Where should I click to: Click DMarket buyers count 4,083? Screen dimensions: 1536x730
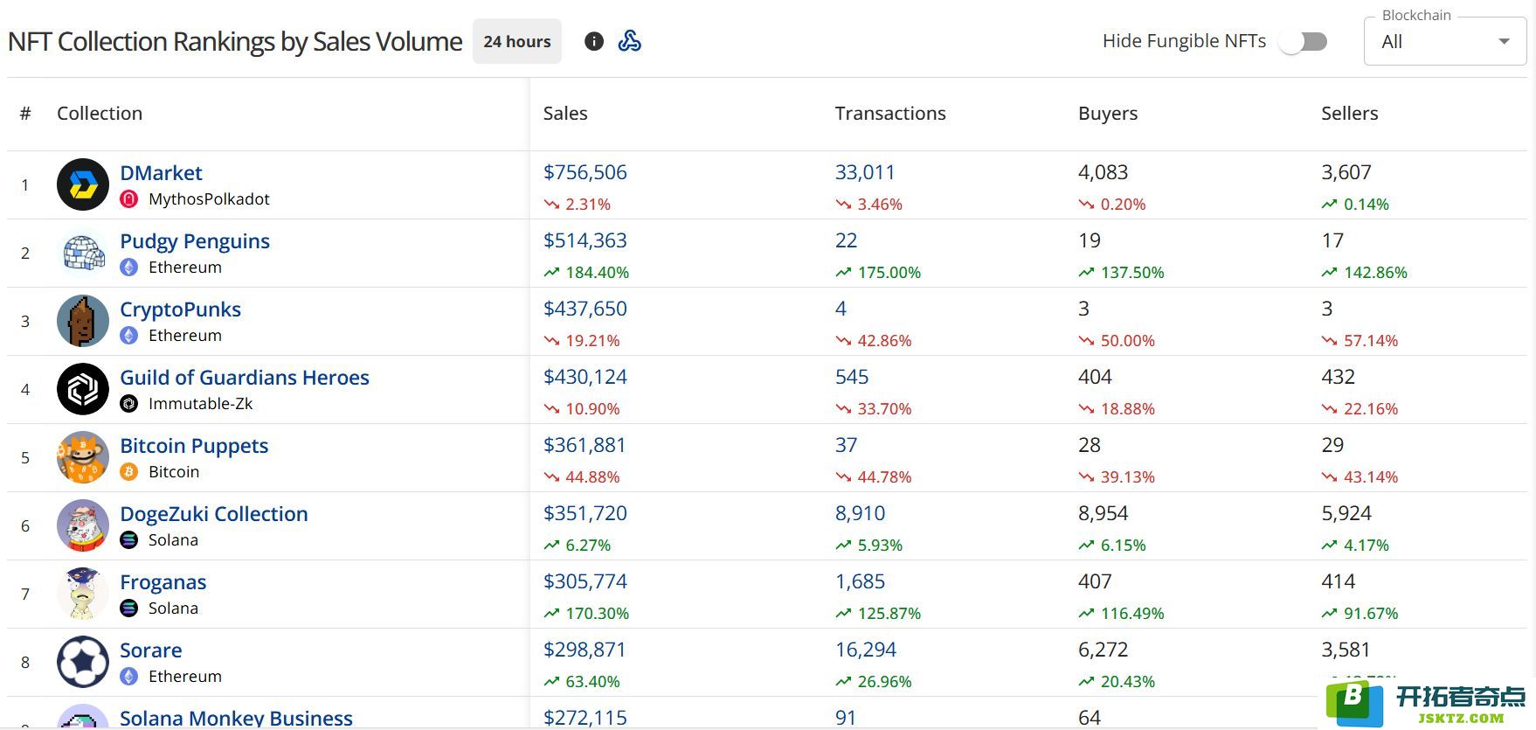pos(1104,172)
